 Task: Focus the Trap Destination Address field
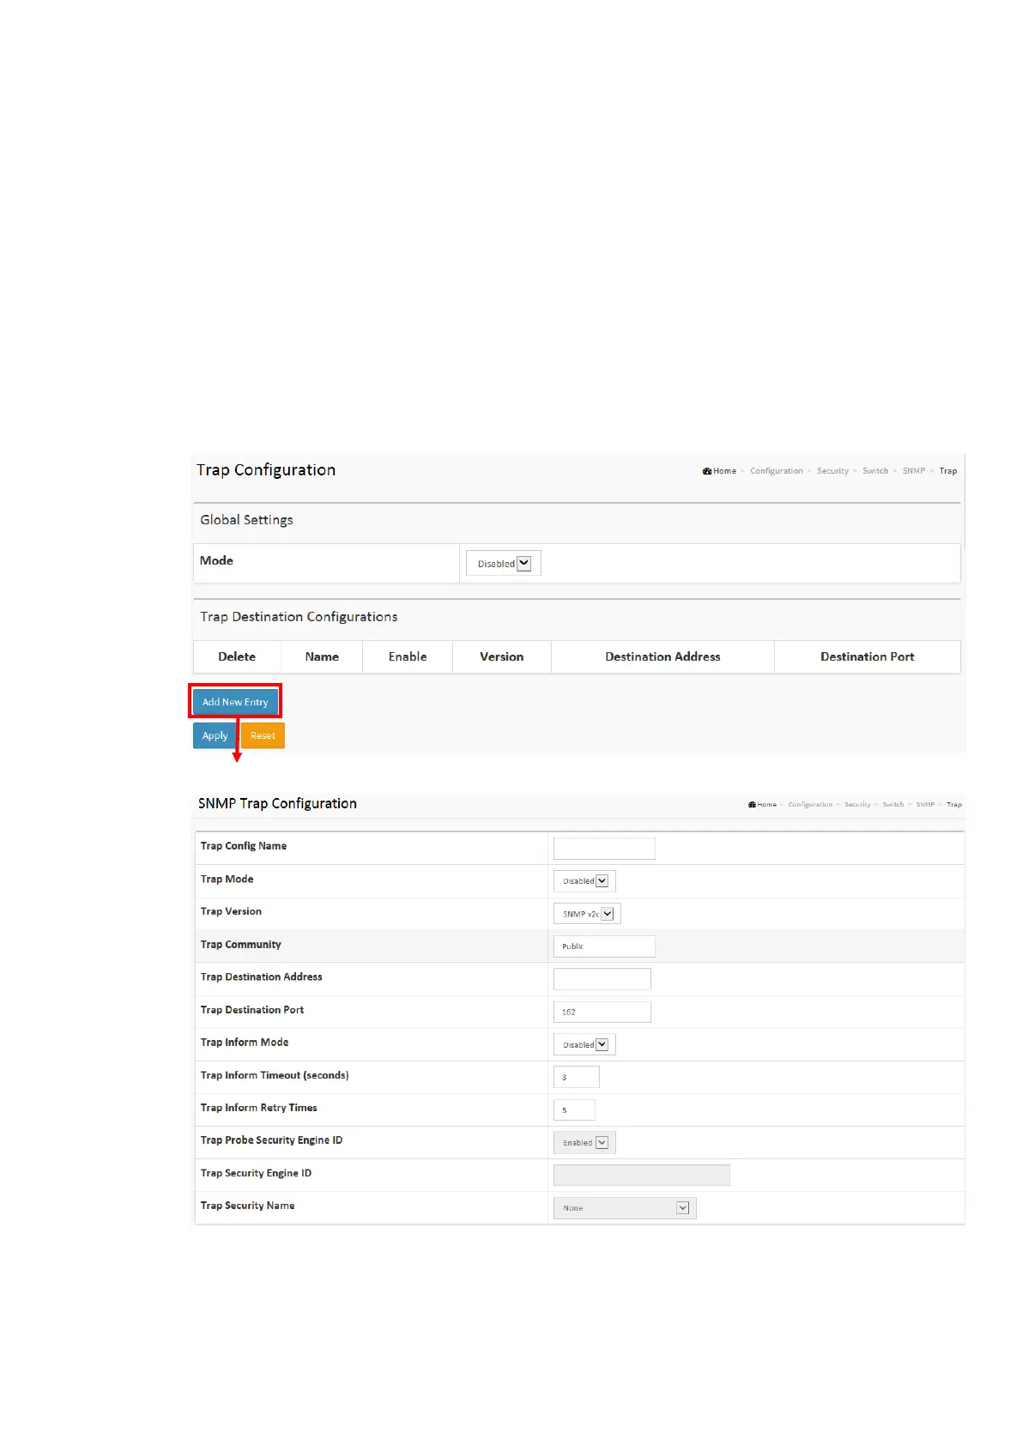[602, 979]
